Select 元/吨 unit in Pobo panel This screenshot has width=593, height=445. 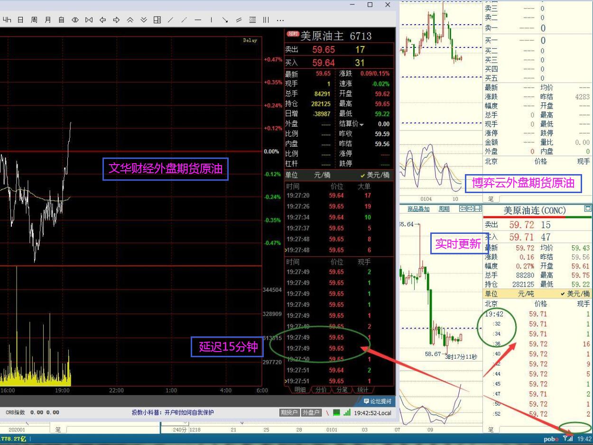pyautogui.click(x=526, y=294)
